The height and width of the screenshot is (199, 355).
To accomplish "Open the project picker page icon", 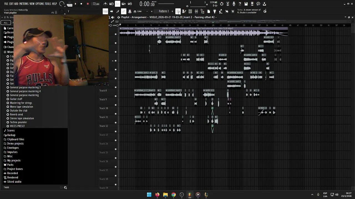I will (208, 11).
